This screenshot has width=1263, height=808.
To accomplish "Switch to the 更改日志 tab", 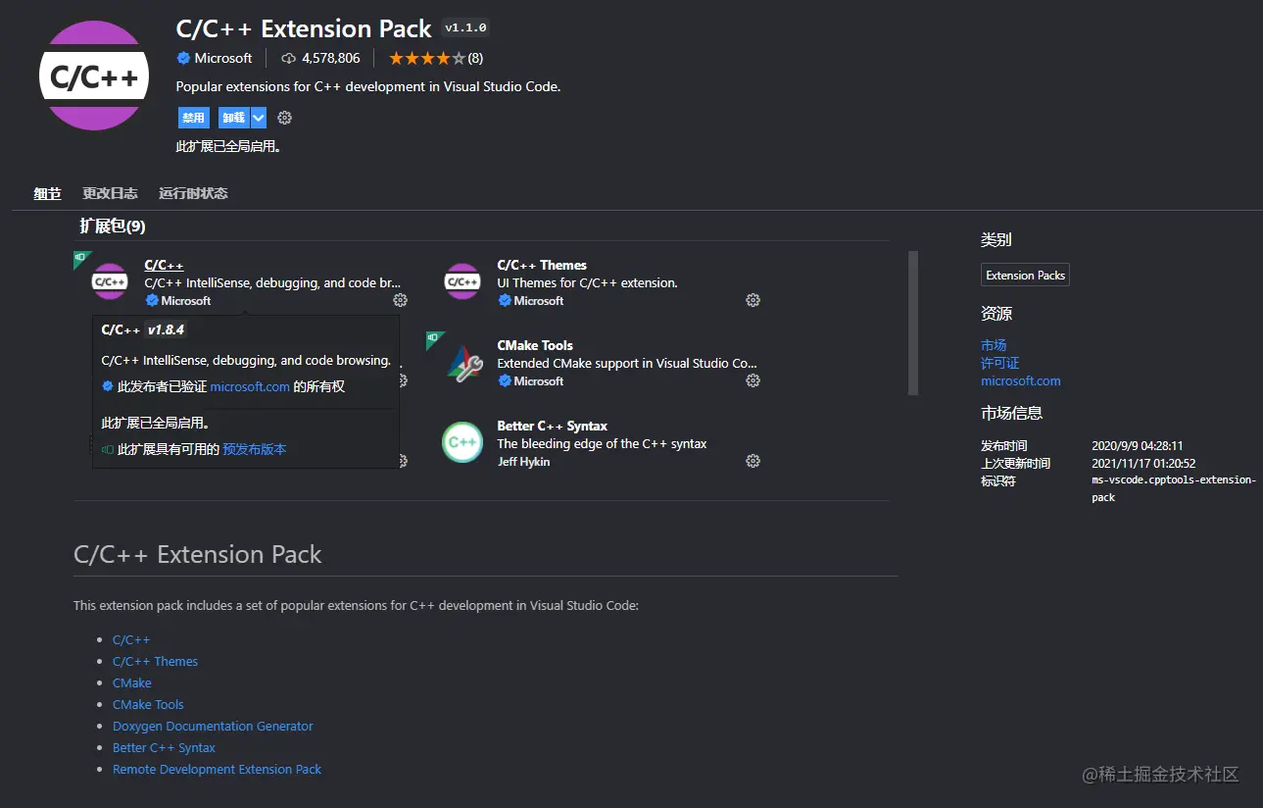I will coord(110,193).
